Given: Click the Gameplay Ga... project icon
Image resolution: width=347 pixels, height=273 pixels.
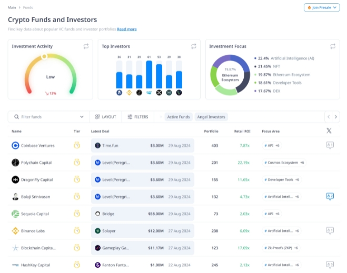Looking at the screenshot, I should click(97, 248).
